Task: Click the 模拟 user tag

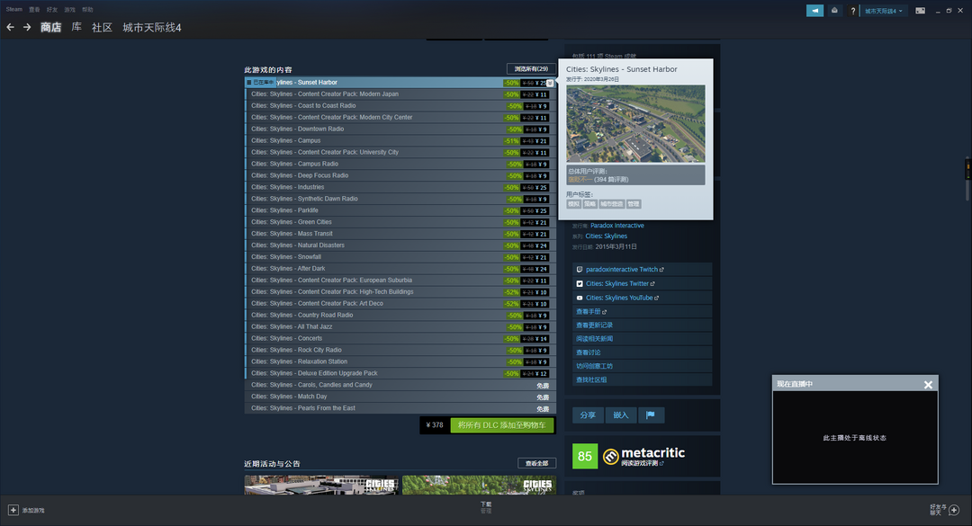Action: 573,204
